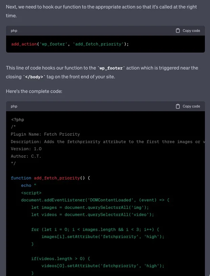Click the inline wp_footer code in the paragraph

(x=111, y=68)
